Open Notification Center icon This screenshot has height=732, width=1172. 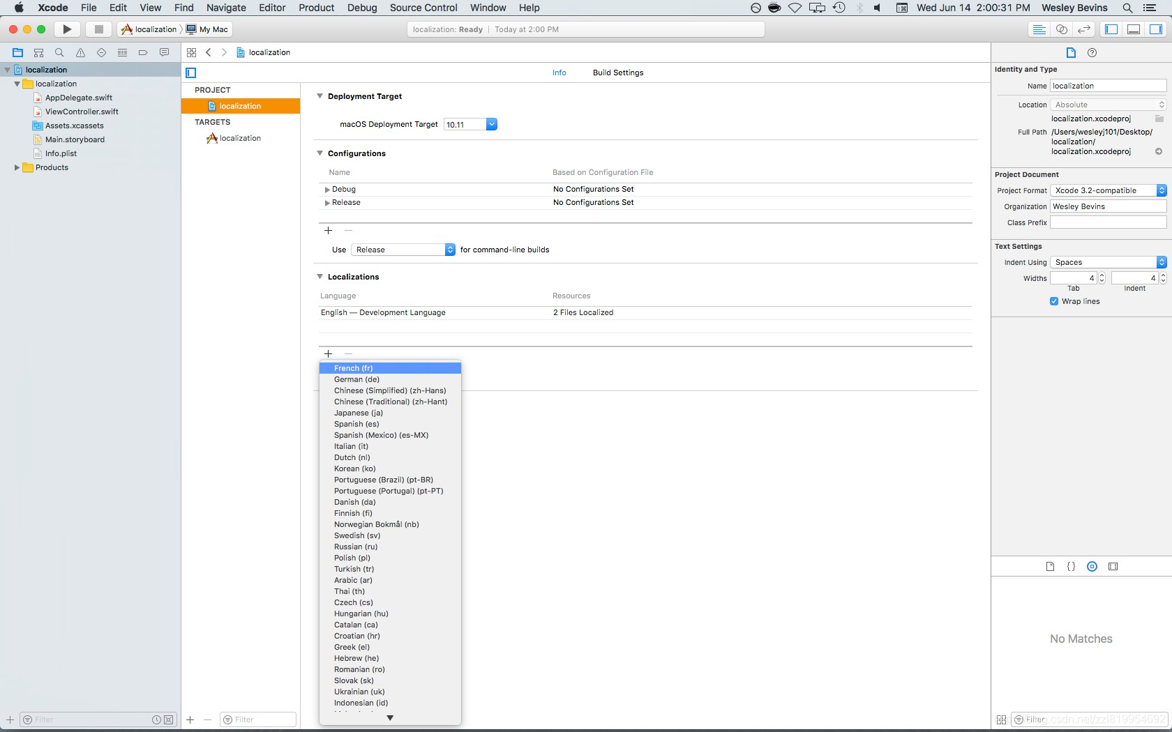click(1150, 8)
